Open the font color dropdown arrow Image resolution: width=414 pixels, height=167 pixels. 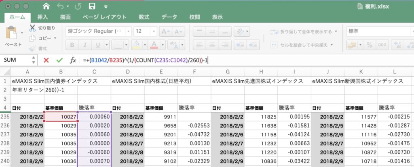pos(163,45)
